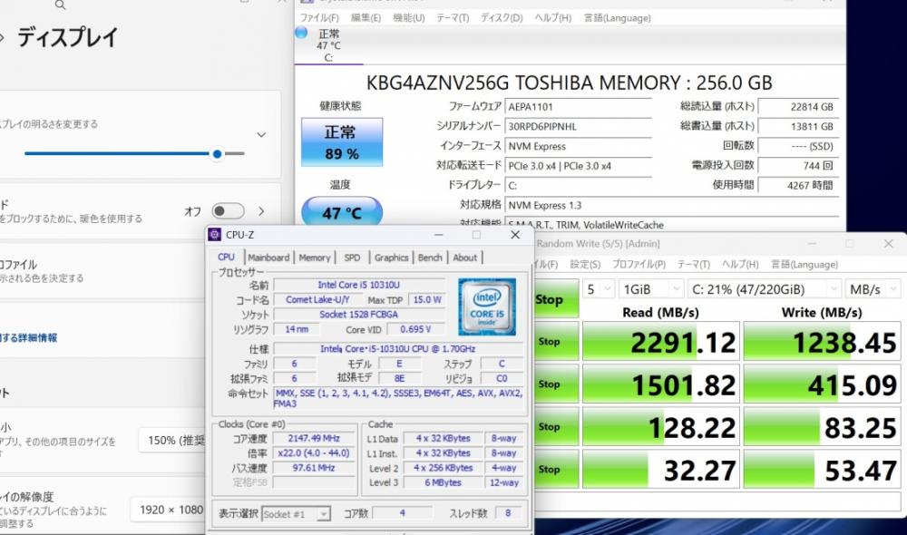The image size is (907, 535).
Task: Expand the brightness section chevron in Settings
Action: (x=261, y=135)
